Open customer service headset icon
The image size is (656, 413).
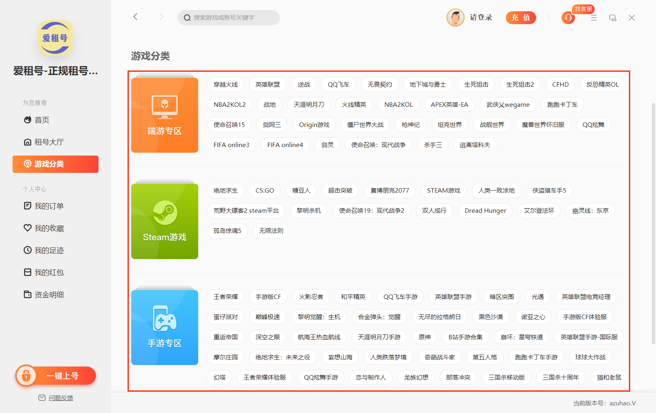tap(568, 18)
